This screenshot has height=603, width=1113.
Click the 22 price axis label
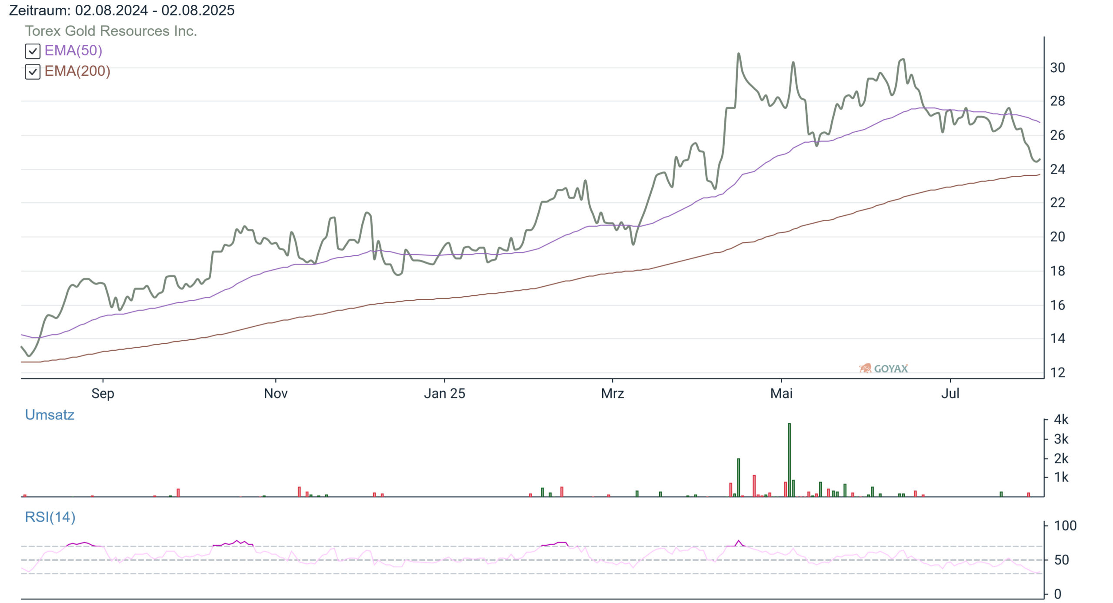[x=1057, y=203]
